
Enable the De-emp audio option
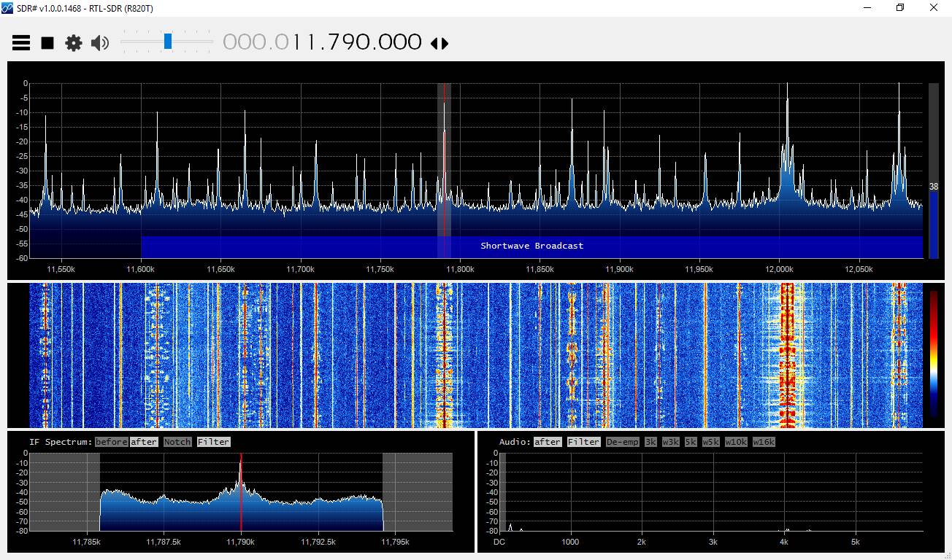622,442
